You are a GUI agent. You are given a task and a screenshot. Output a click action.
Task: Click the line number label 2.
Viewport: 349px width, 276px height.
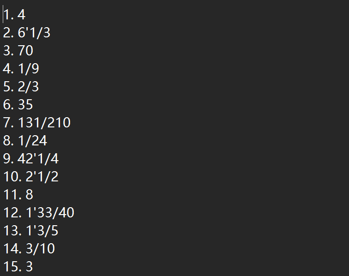(8, 33)
